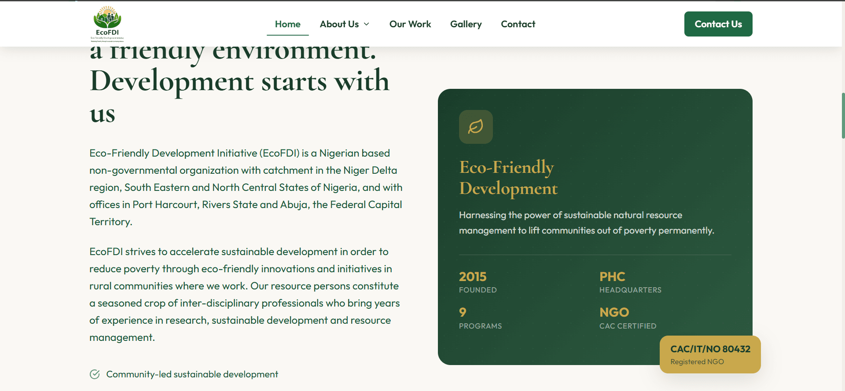This screenshot has height=391, width=845.
Task: Open the About Us menu
Action: click(x=345, y=24)
